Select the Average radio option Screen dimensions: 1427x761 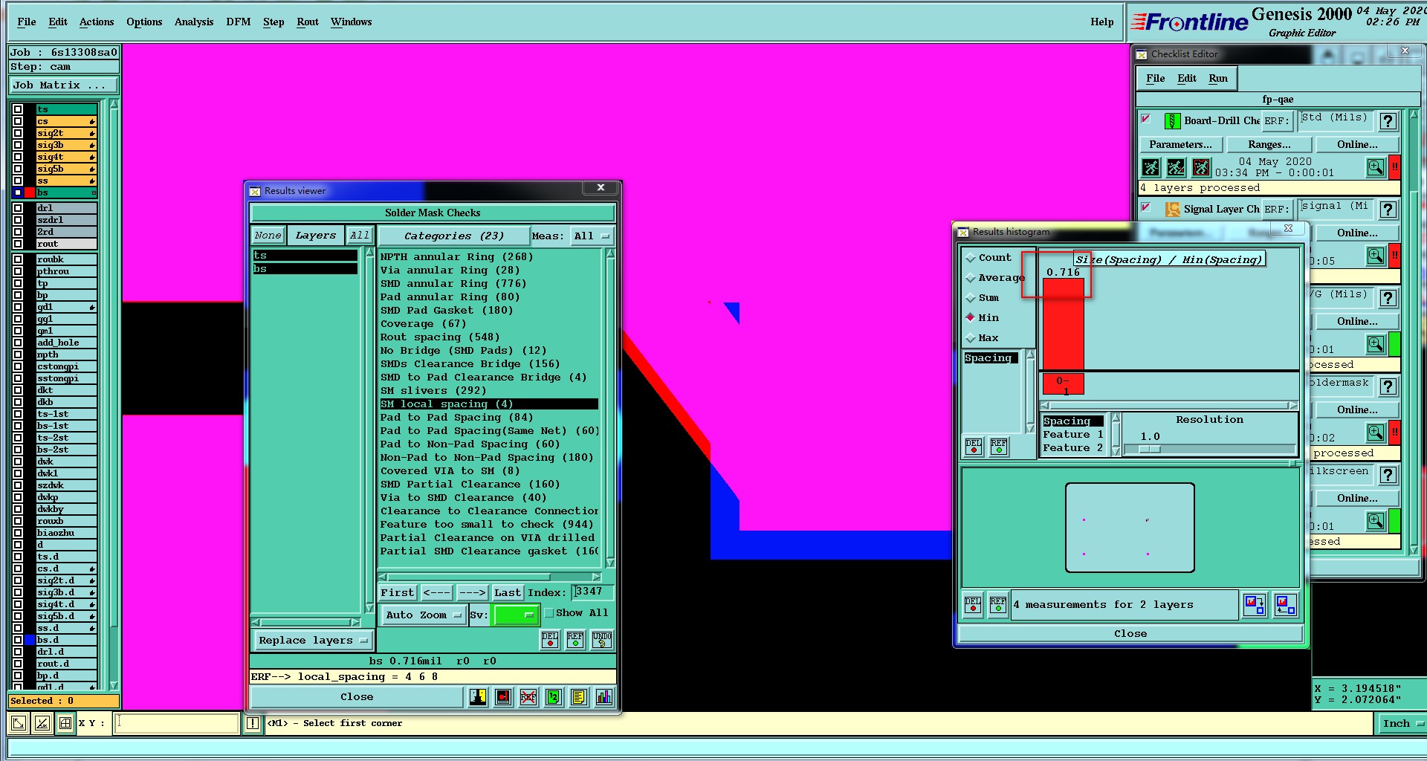pyautogui.click(x=971, y=278)
